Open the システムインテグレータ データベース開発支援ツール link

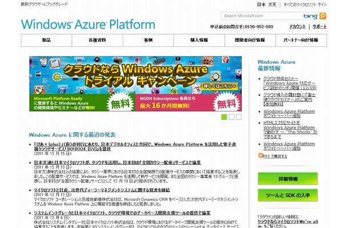[122, 213]
